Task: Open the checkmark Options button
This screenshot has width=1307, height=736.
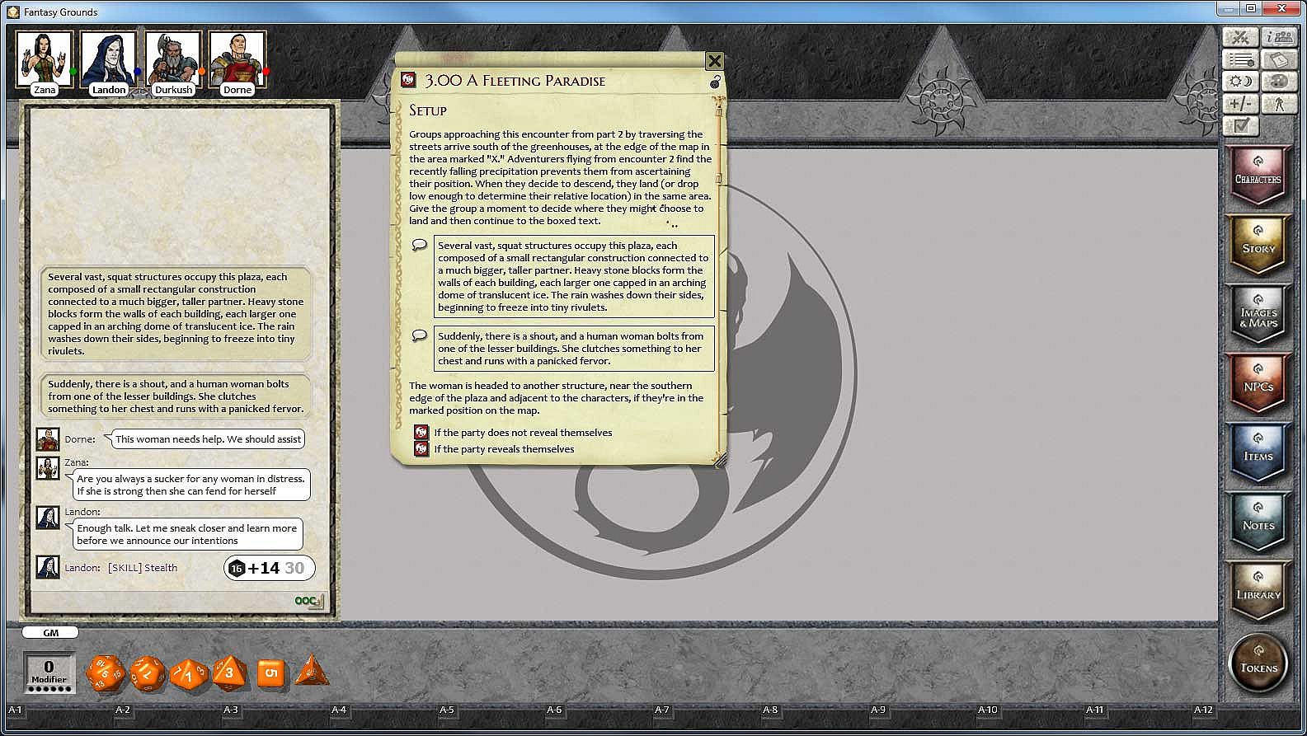Action: 1239,126
